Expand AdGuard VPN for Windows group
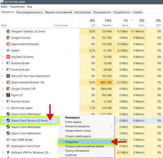 pyautogui.click(x=3, y=152)
